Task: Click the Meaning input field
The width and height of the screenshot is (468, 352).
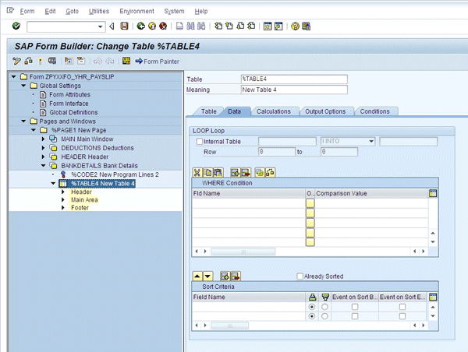Action: point(294,90)
